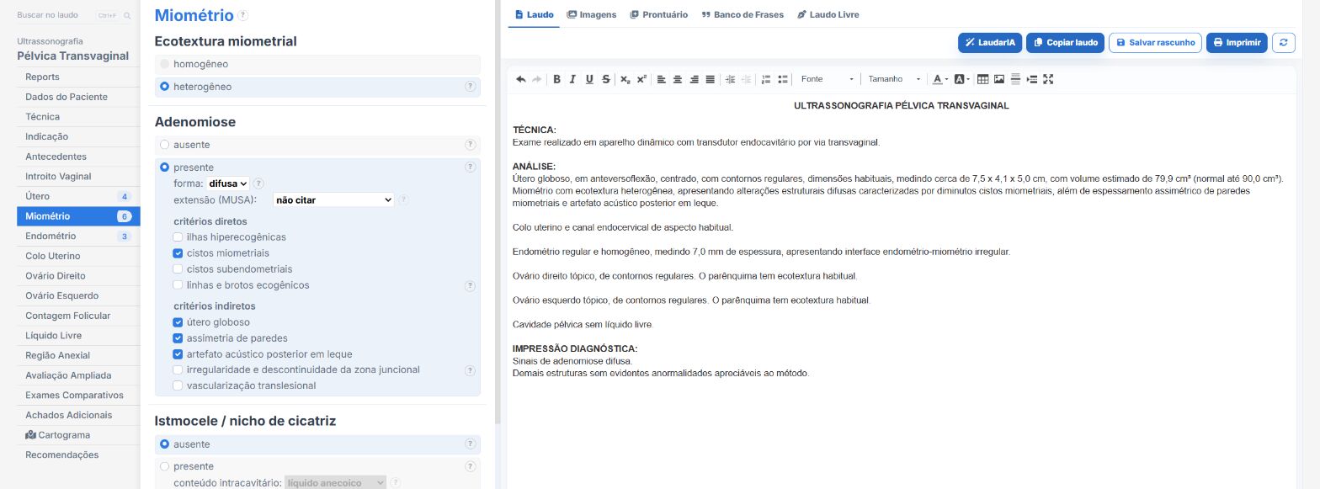Open the Fonte font dropdown
Image resolution: width=1320 pixels, height=489 pixels.
827,79
